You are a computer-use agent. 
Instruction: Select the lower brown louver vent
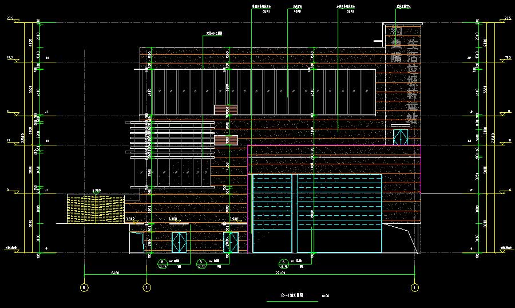[225, 140]
